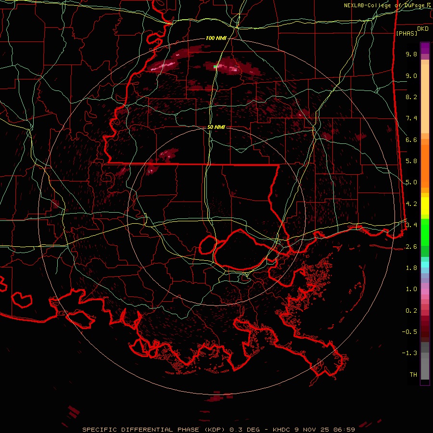Viewport: 433px width, 433px height.
Task: Click the 8.2 scale label
Action: pos(411,97)
